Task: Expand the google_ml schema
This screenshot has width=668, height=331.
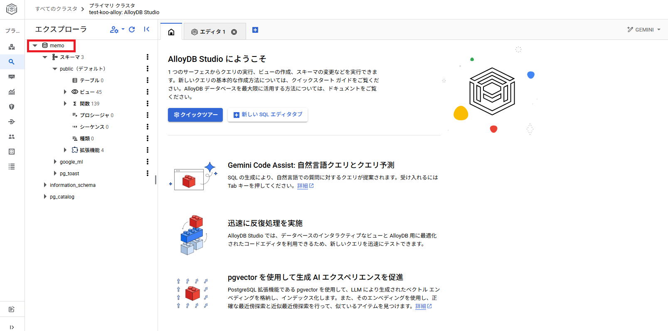Action: coord(55,162)
